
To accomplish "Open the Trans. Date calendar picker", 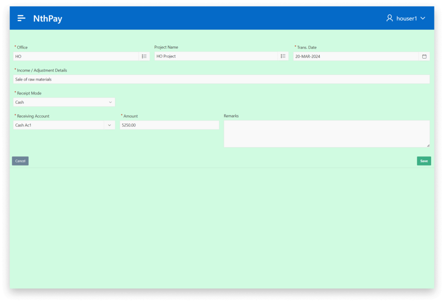I will coord(424,56).
